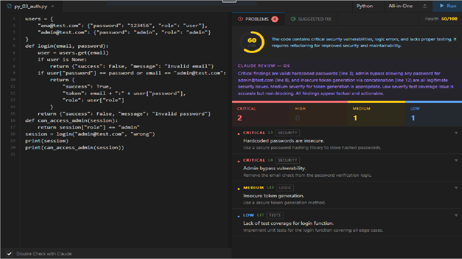Screen dimensions: 462x259
Task: Click the Suggested Fix checkmark icon
Action: pos(293,19)
